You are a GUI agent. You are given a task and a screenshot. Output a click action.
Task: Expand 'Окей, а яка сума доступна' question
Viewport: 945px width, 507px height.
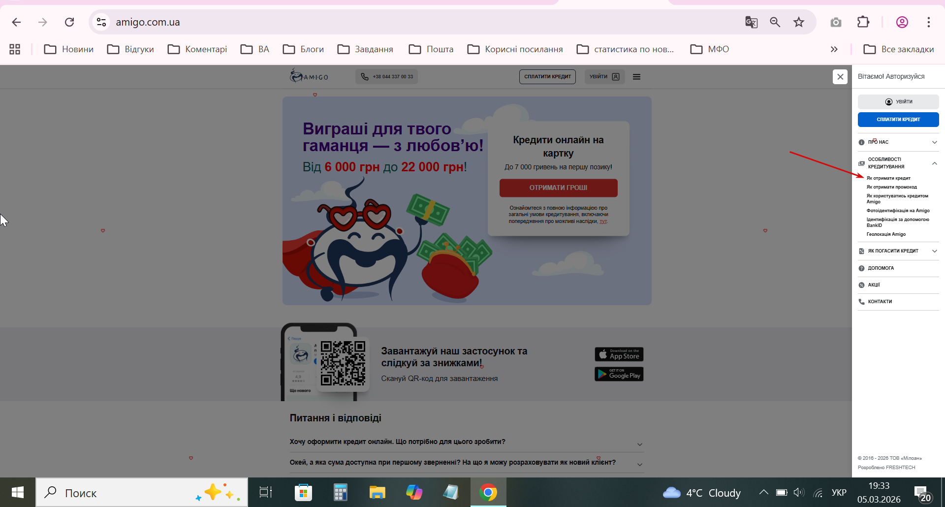pos(467,463)
